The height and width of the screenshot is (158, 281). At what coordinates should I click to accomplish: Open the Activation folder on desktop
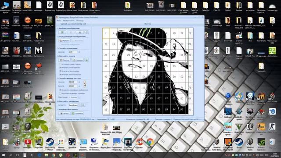128,7
